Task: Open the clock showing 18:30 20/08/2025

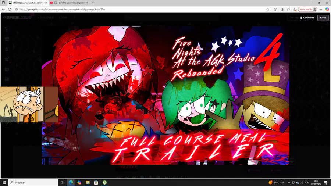Action: (316, 182)
